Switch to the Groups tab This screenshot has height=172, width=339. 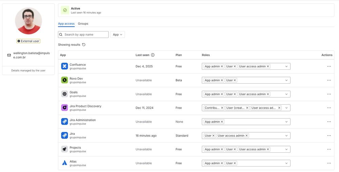tap(83, 24)
